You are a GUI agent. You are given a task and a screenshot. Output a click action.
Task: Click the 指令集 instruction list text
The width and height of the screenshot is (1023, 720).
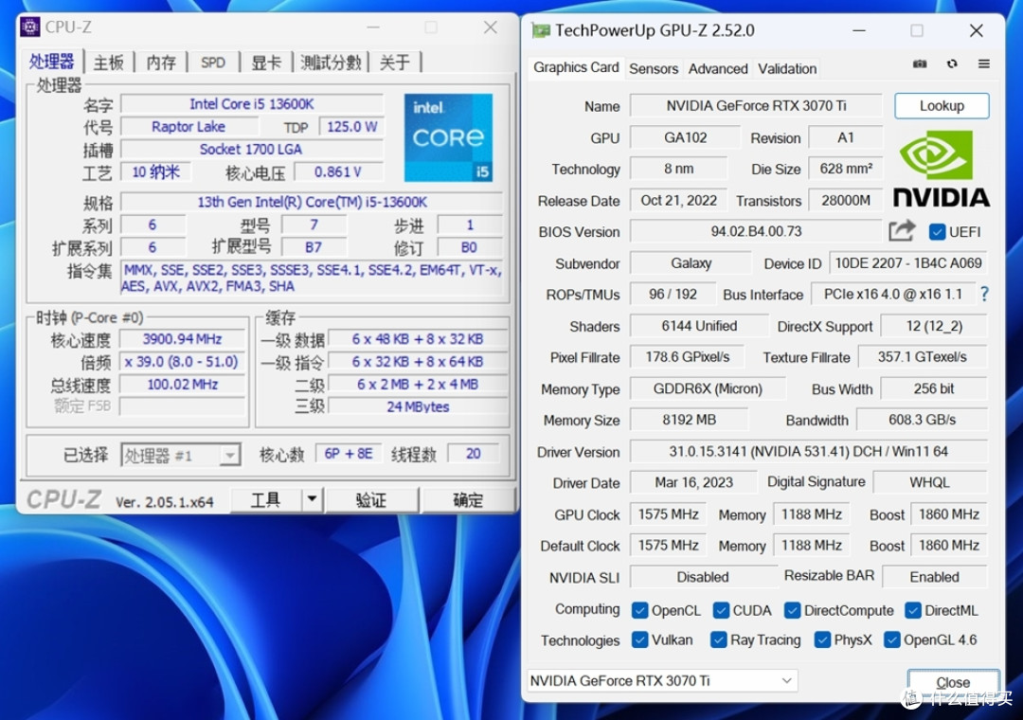312,279
